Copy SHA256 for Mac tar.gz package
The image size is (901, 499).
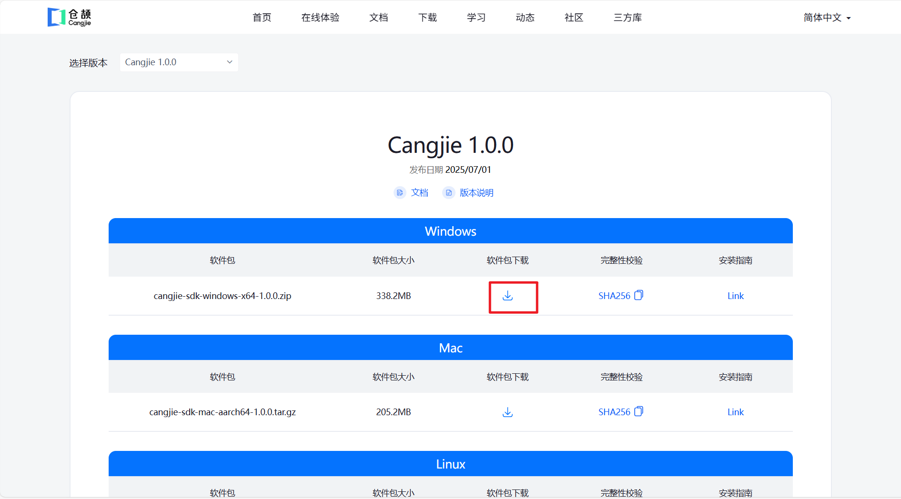pos(639,411)
